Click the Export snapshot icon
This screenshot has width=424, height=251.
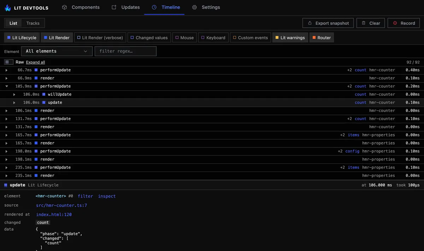tap(310, 23)
